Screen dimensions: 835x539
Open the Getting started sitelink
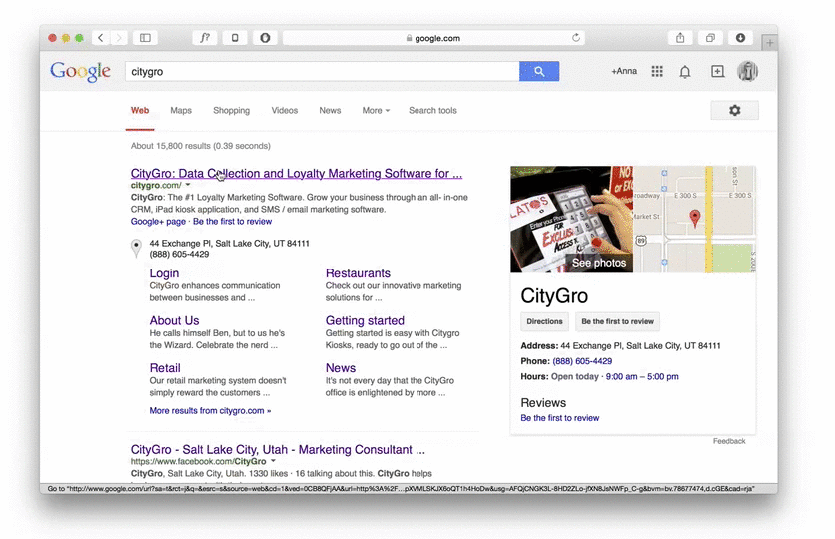(365, 320)
